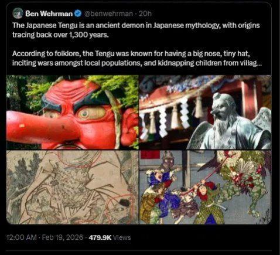
Task: Click the 20h post timestamp
Action: [x=145, y=13]
